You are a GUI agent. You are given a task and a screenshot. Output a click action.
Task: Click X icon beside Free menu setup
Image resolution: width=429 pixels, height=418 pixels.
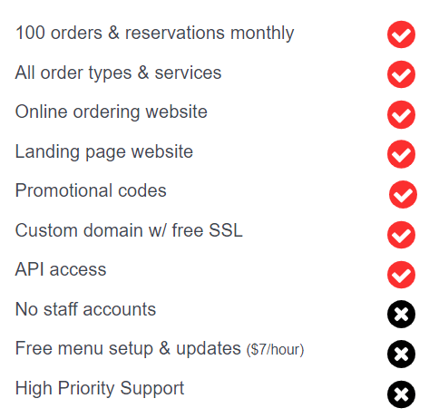click(x=401, y=354)
